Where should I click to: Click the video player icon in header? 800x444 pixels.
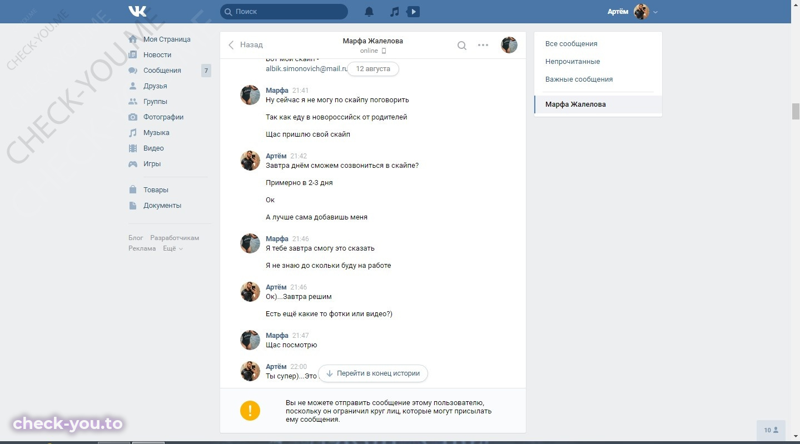pos(413,12)
